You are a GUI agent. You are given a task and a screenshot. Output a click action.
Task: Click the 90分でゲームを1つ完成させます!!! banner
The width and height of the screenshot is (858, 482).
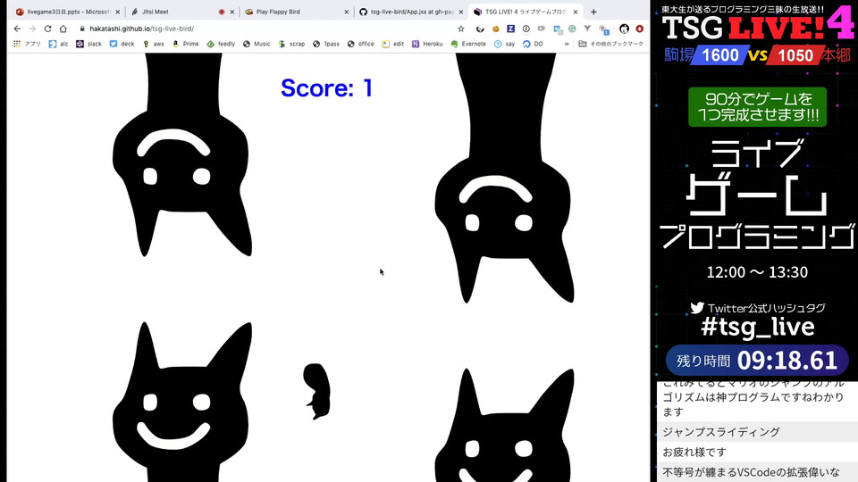(x=757, y=106)
